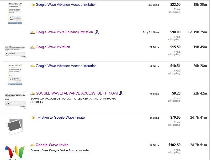Click the Google Wave logo thumbnail
The width and height of the screenshot is (212, 160).
pyautogui.click(x=15, y=152)
